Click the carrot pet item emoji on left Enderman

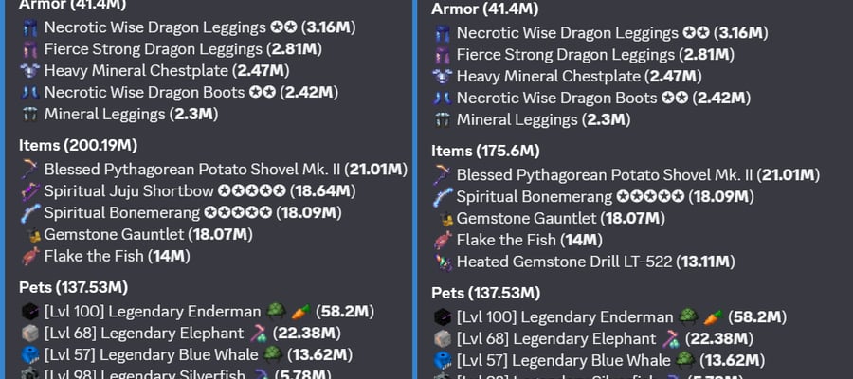[300, 312]
